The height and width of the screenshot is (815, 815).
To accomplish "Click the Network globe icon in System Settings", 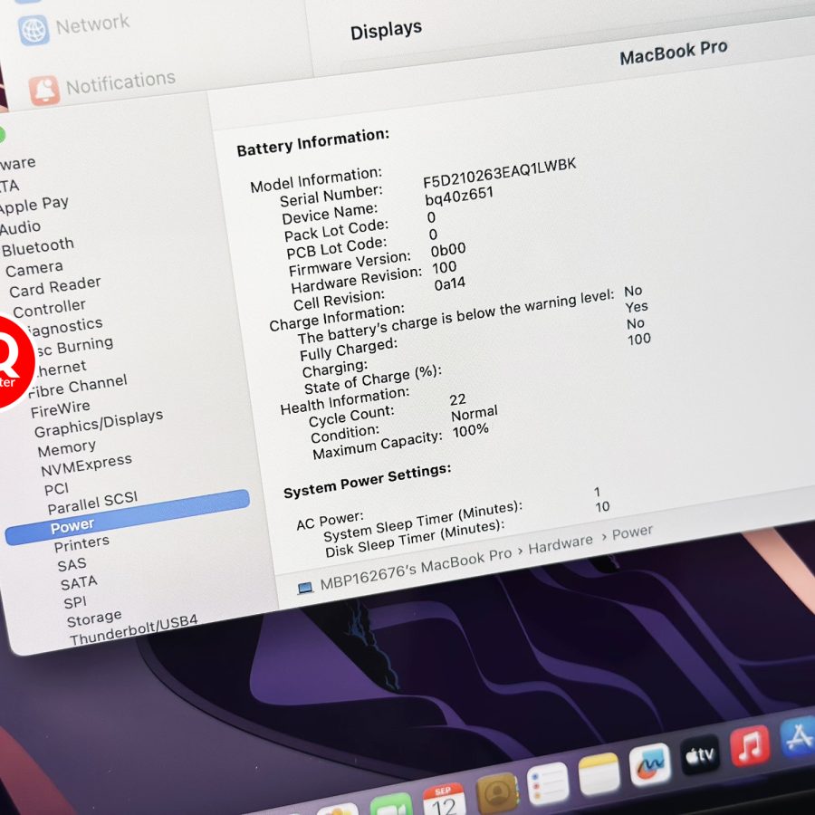I will click(x=34, y=30).
